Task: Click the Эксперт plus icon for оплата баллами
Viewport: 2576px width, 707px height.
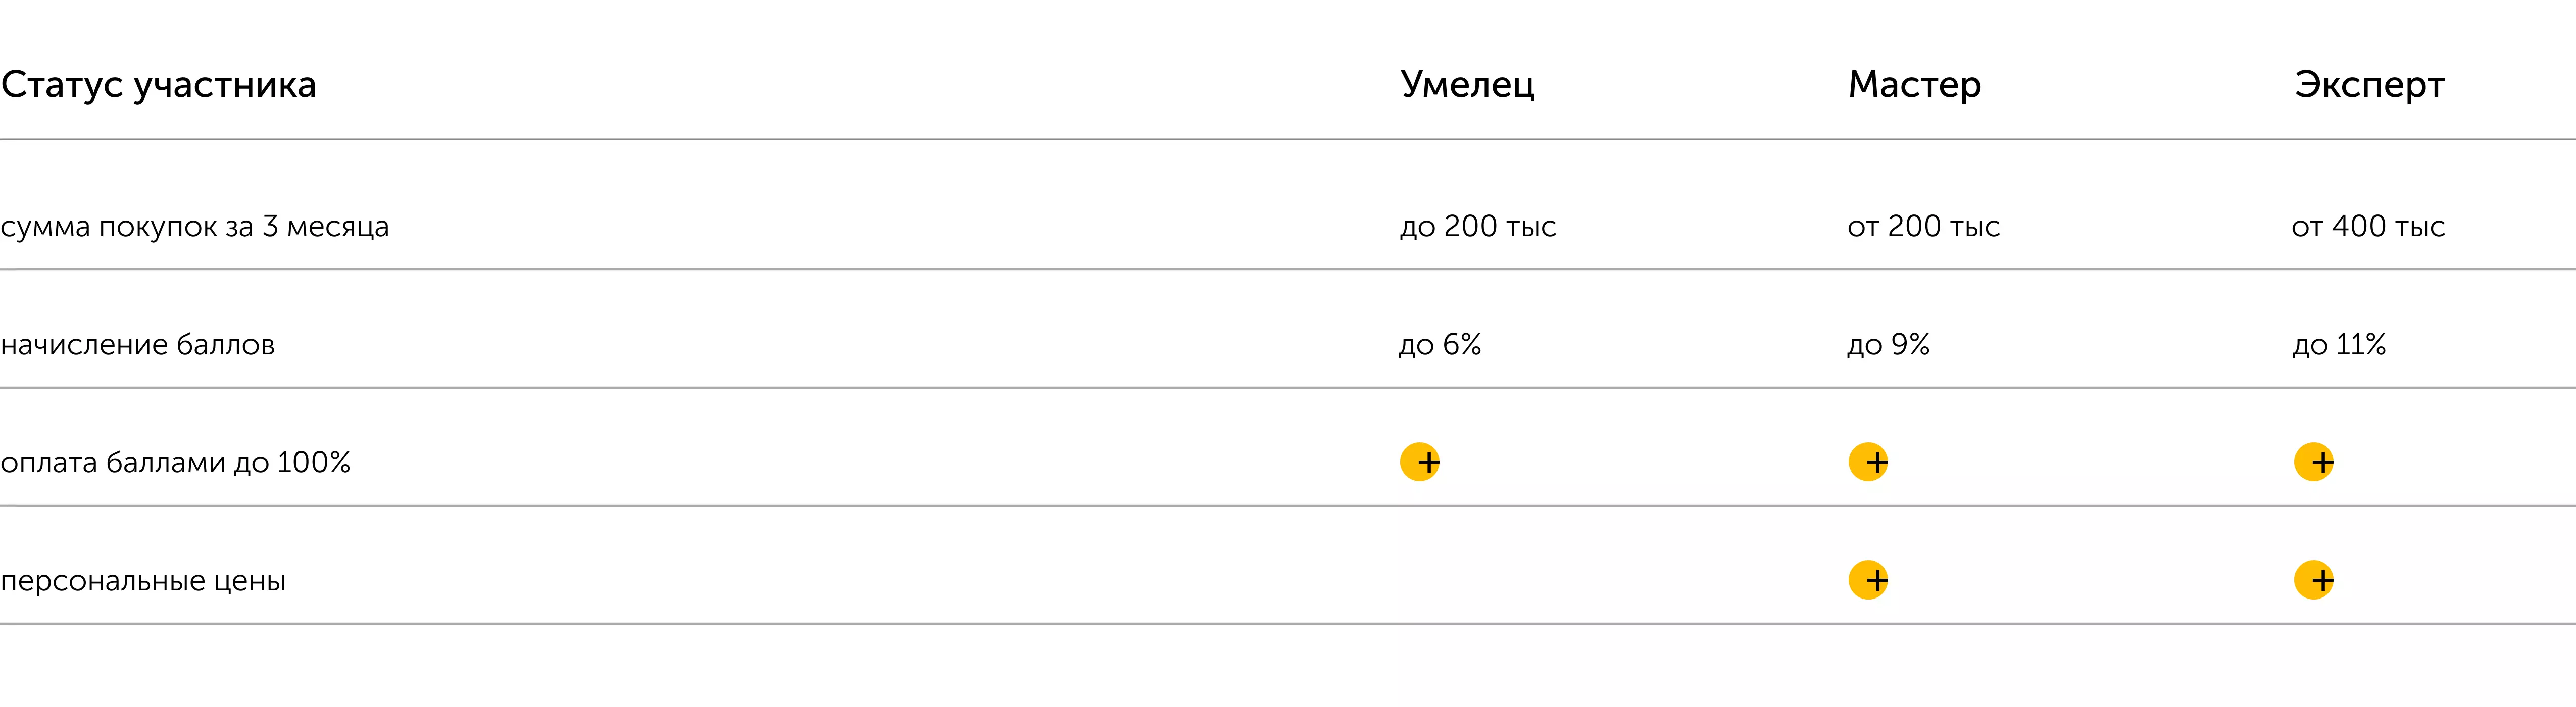Action: [x=2313, y=461]
